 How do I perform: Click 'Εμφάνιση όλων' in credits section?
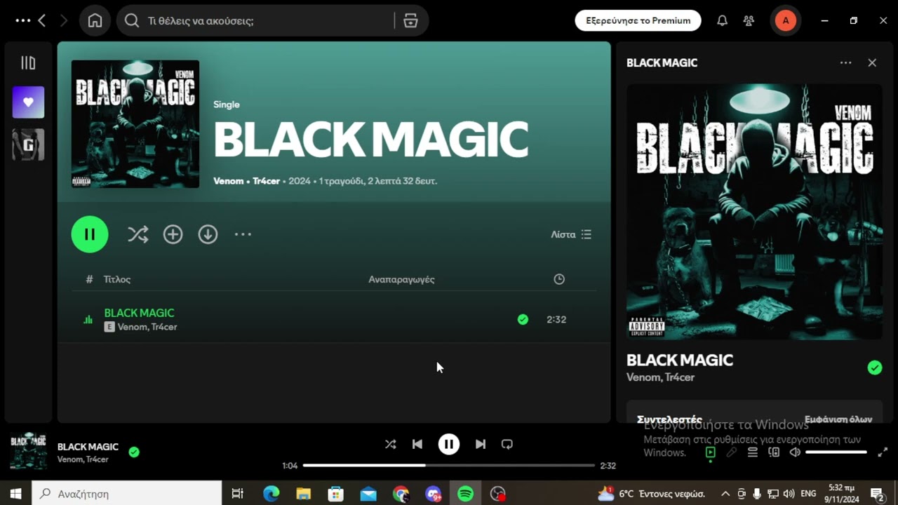tap(838, 419)
